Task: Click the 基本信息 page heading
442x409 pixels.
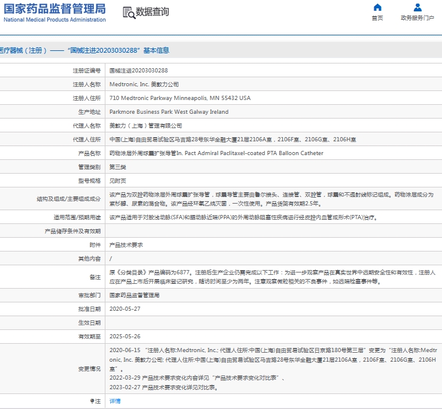Action: coord(156,50)
